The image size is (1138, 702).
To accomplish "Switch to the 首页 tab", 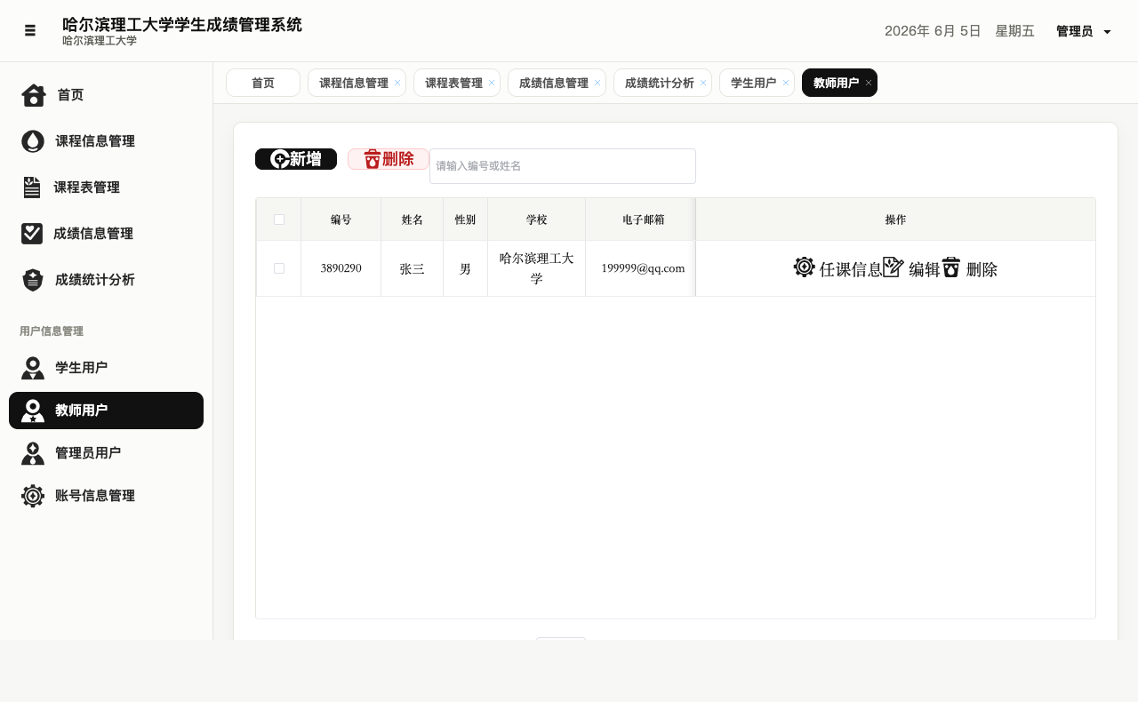I will pyautogui.click(x=263, y=83).
